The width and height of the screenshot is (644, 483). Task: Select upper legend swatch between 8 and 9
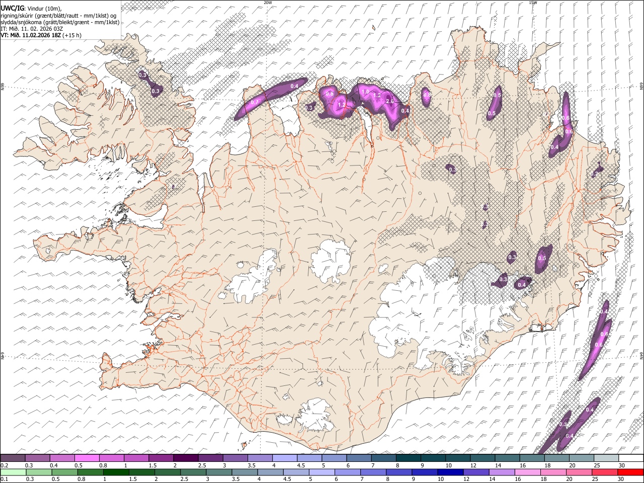[408, 458]
